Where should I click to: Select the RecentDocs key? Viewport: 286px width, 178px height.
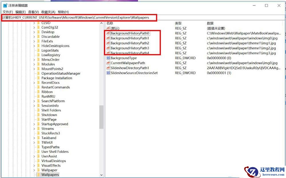pyautogui.click(x=51, y=82)
